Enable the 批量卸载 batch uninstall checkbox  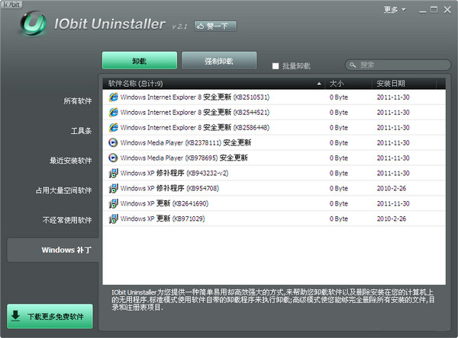point(276,66)
